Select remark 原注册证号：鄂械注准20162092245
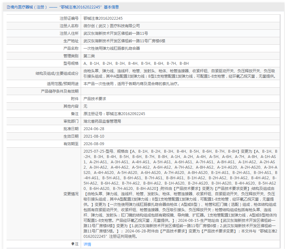 tap(114, 114)
